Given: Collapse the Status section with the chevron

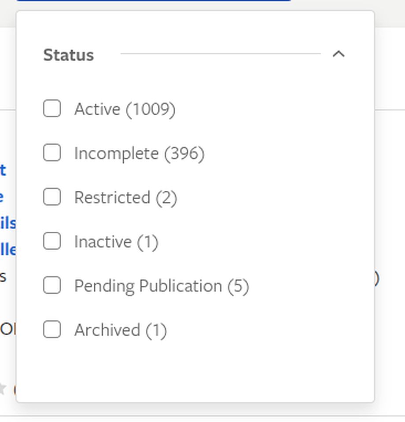Looking at the screenshot, I should coord(338,55).
